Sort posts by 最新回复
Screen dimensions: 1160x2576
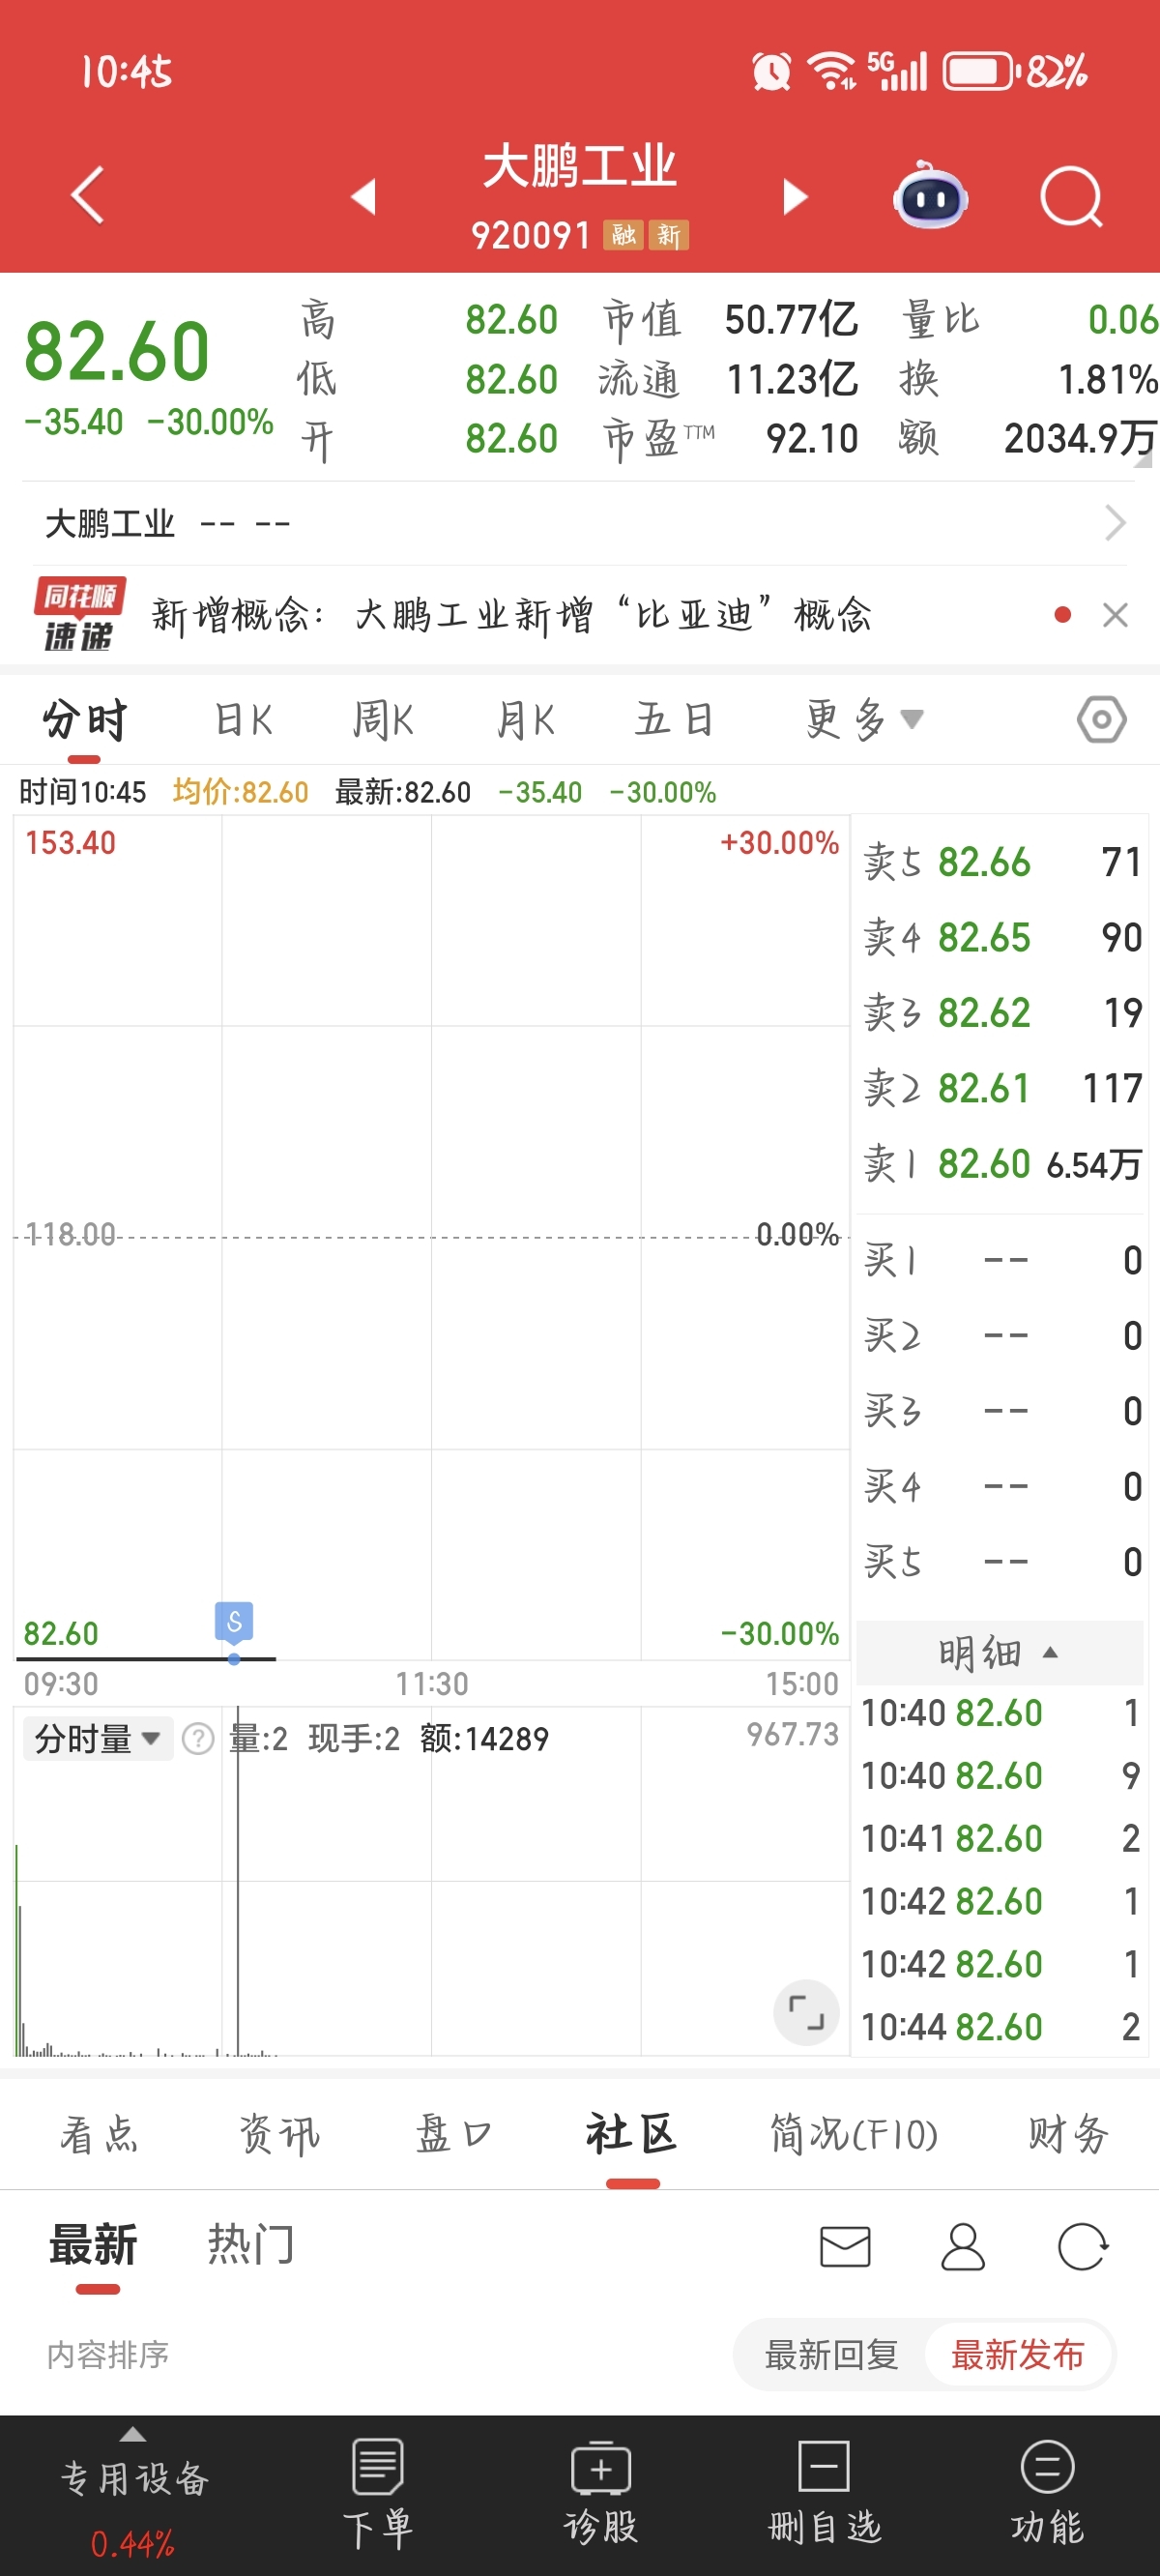point(831,2355)
